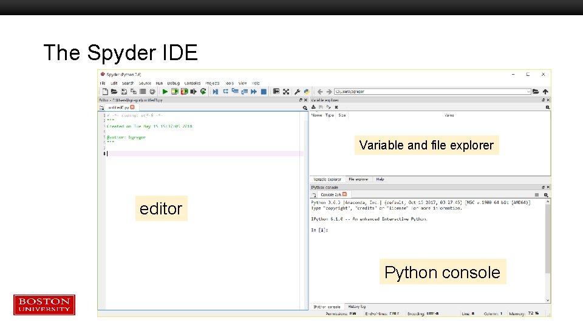Open PYTHONPATH manager Python icon
This screenshot has width=583, height=328.
[x=306, y=92]
